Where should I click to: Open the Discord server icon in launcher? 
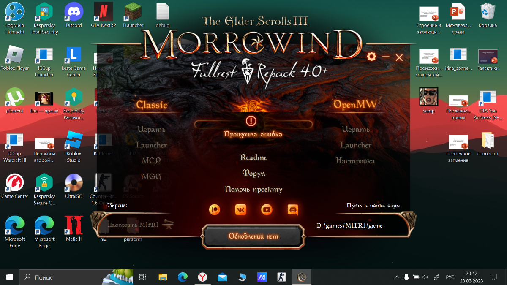click(x=293, y=209)
